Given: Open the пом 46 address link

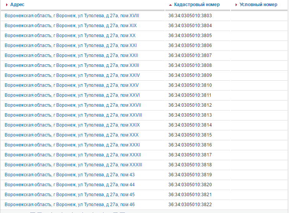Looking at the screenshot, I should click(69, 205).
